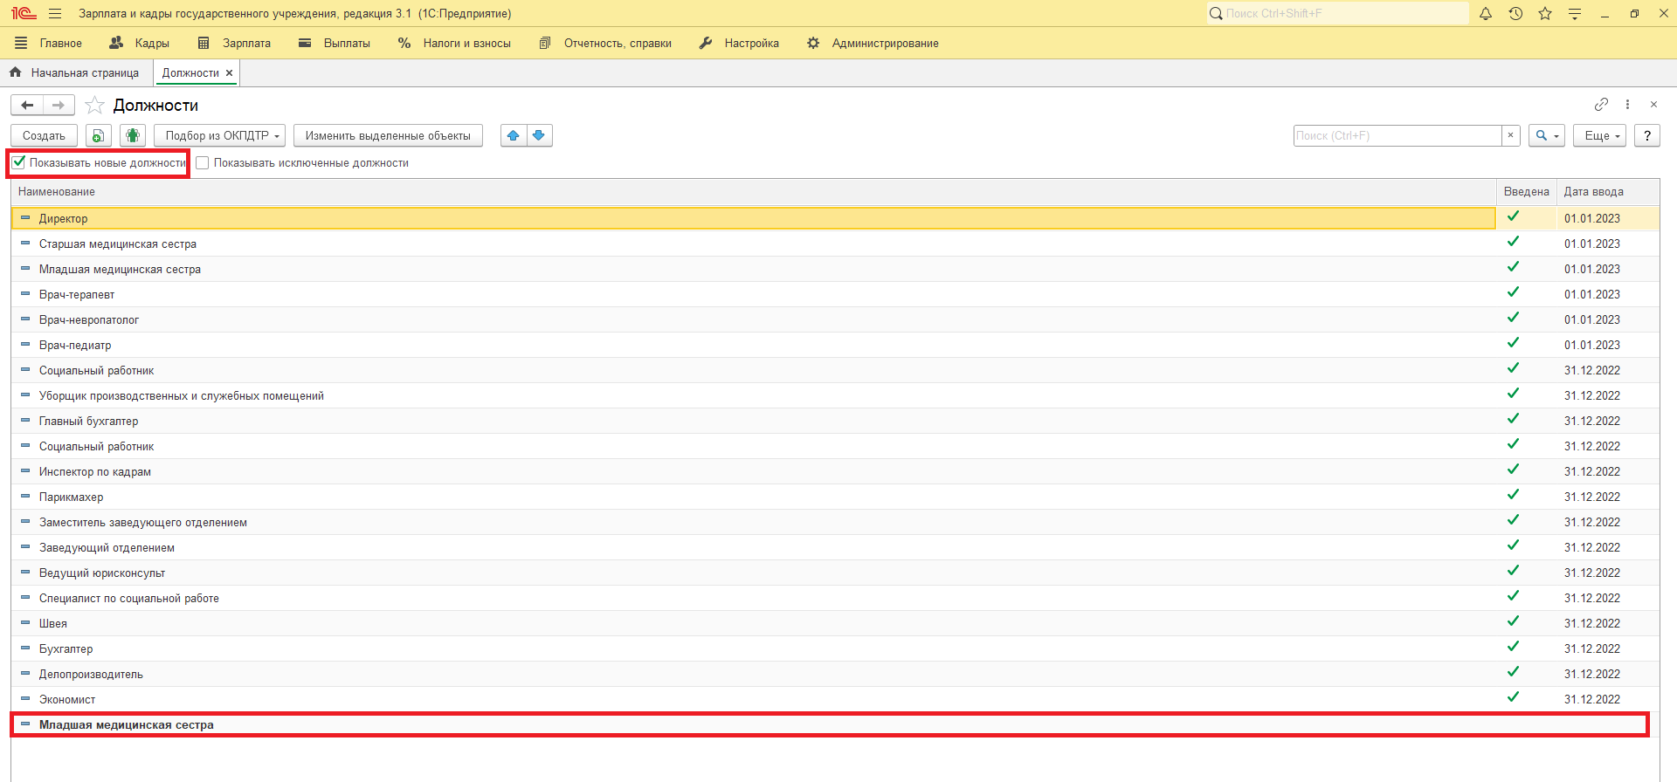Uncheck Показывать новые должности

[19, 162]
